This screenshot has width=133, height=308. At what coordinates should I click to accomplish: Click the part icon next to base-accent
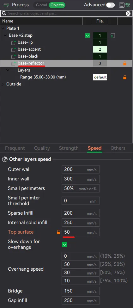14,49
